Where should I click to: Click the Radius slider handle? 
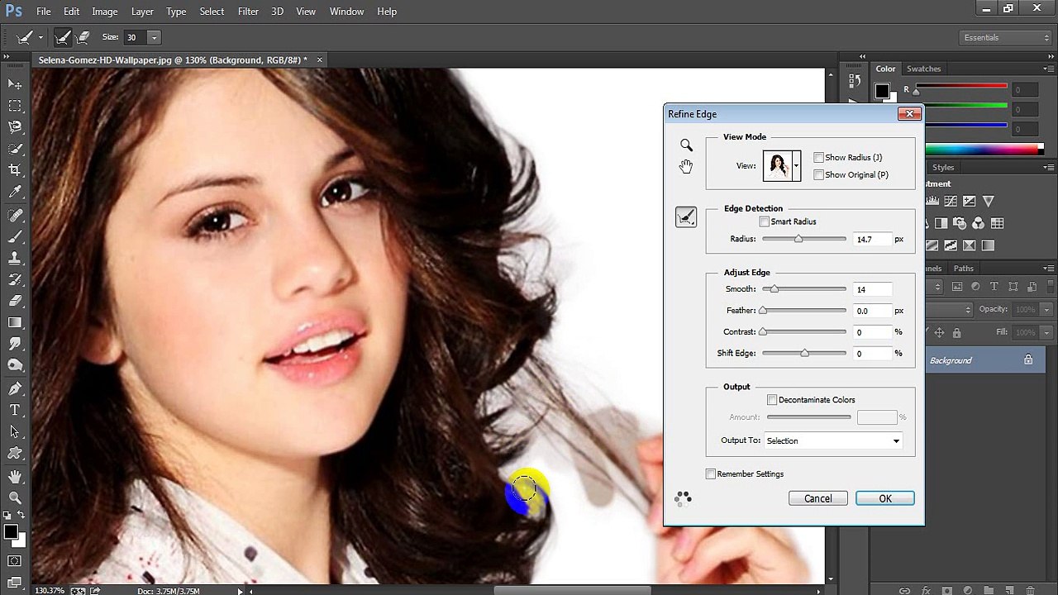798,240
